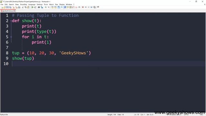Click the Redo arrow icon
This screenshot has height=116, width=206.
coord(35,7)
